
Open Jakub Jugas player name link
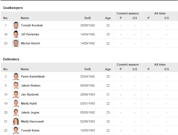30,112
